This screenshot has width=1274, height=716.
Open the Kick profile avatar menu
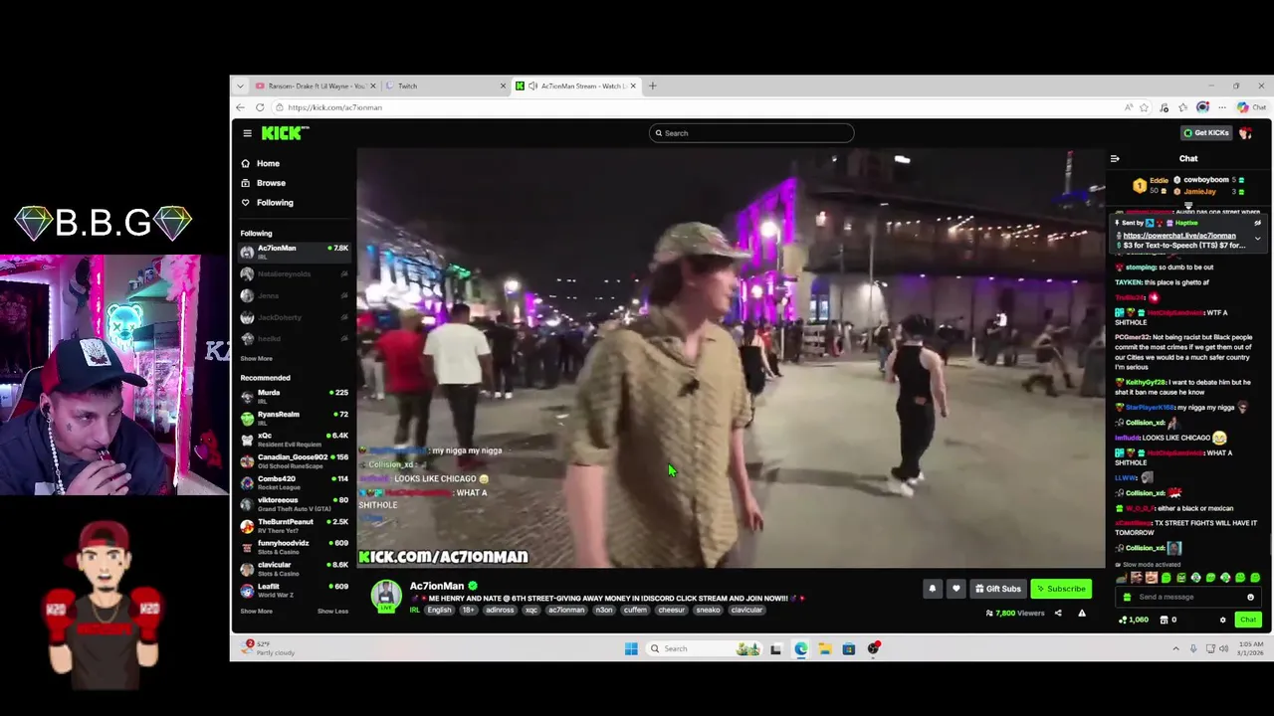1246,133
